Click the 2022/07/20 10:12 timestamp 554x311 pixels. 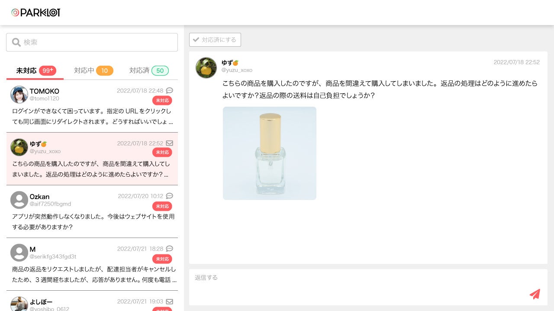141,196
